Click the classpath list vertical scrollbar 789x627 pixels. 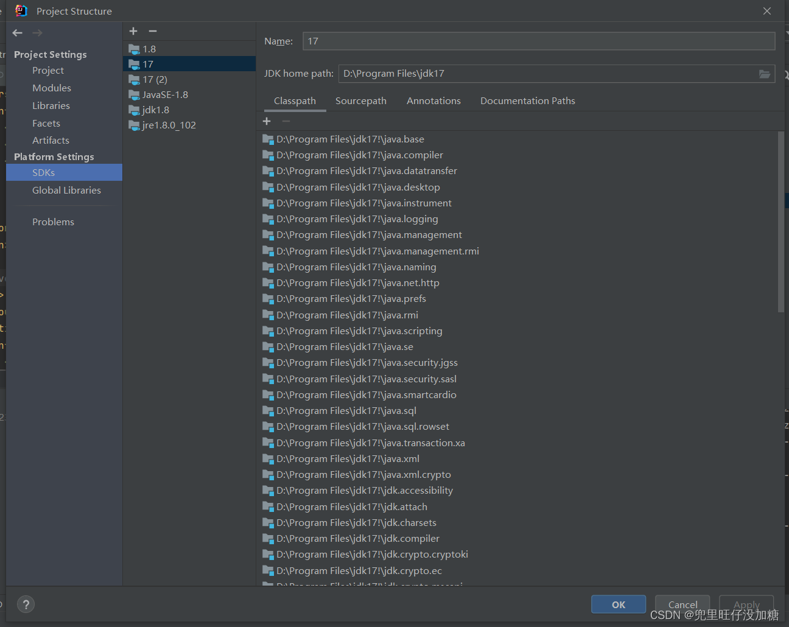click(781, 222)
